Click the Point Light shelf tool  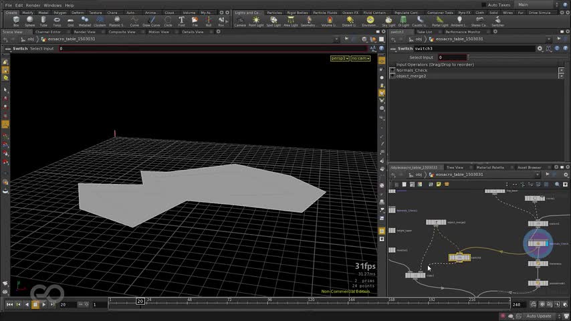click(x=256, y=21)
